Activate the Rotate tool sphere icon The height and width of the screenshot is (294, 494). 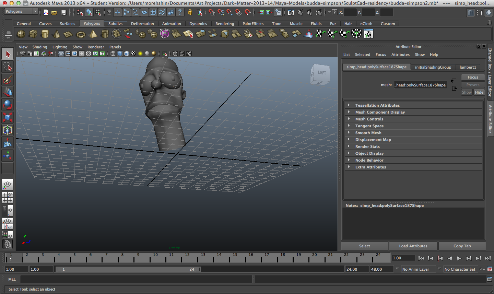click(8, 105)
